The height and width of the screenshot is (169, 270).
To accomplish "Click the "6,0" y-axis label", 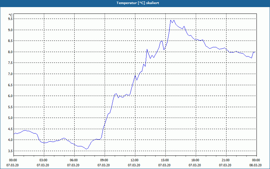I will (x=10, y=96).
